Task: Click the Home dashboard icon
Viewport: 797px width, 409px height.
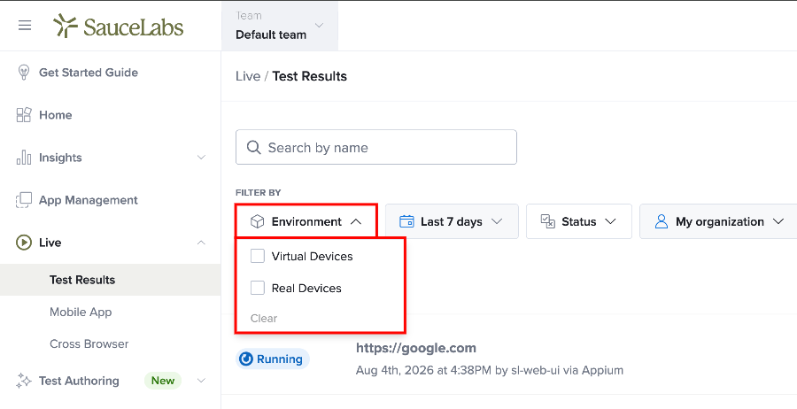Action: click(23, 115)
